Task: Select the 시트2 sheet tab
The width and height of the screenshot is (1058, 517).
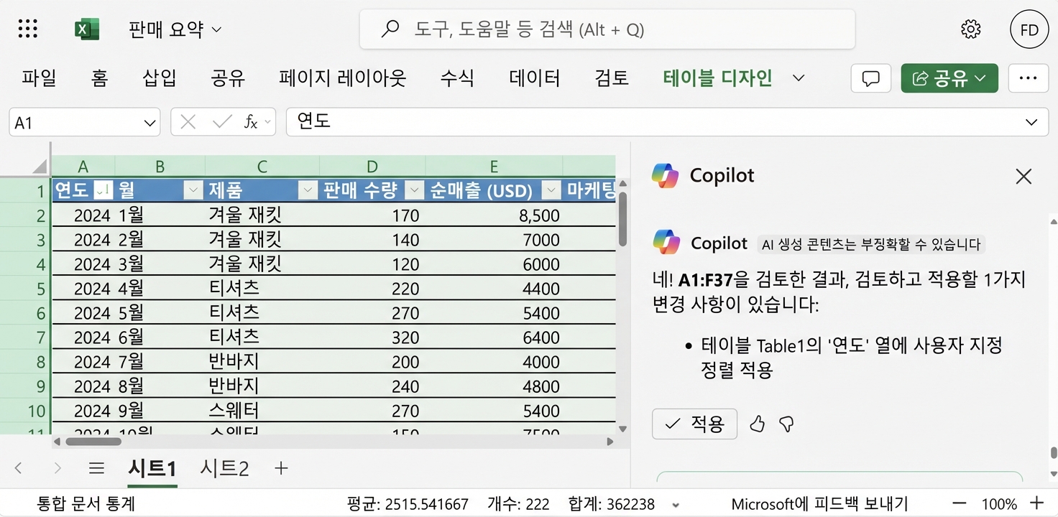Action: pos(224,469)
